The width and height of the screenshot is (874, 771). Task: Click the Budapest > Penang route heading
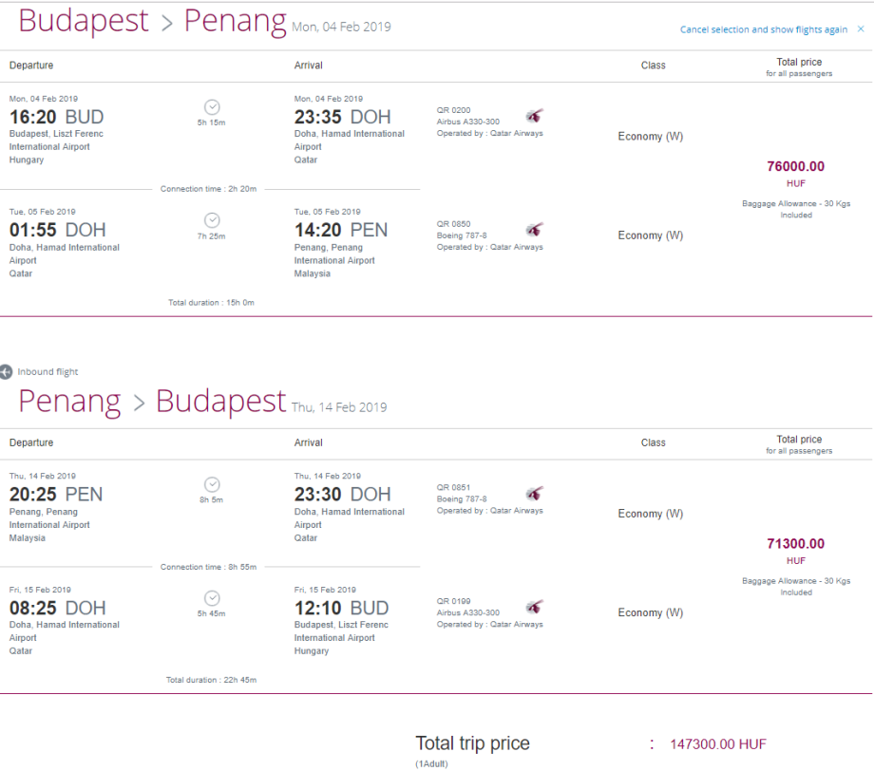(x=152, y=22)
